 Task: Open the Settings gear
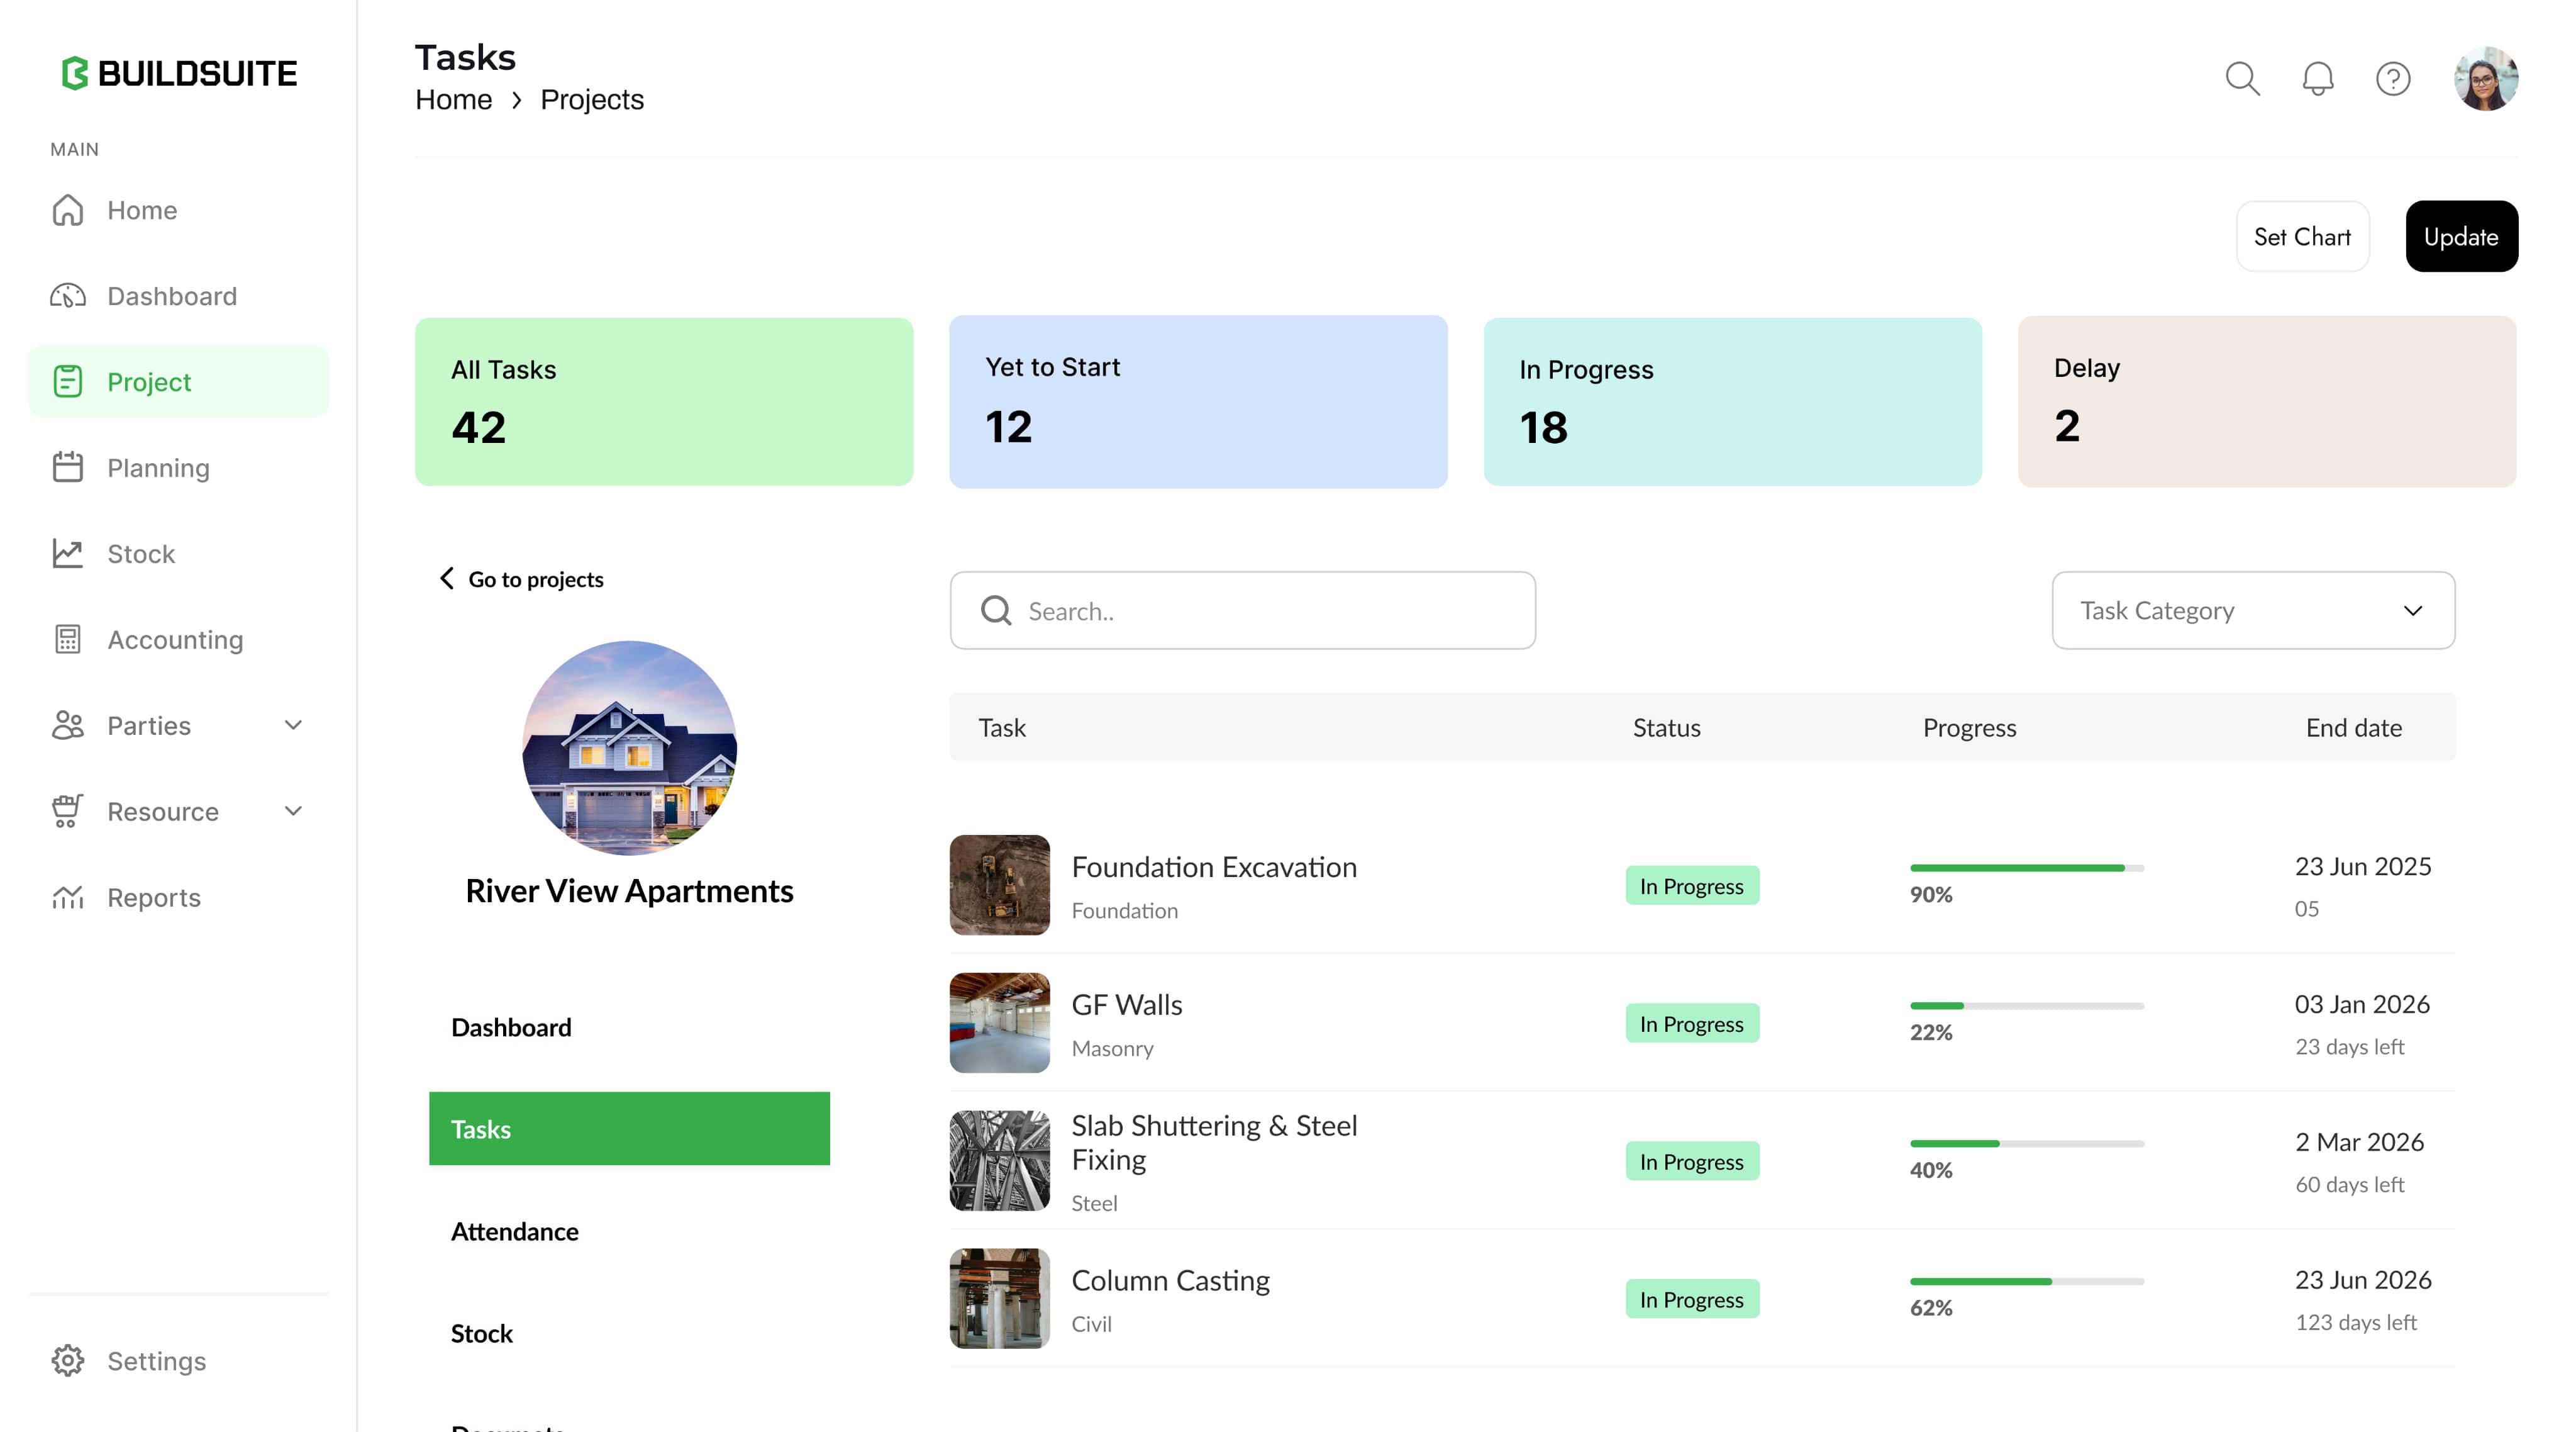click(68, 1361)
